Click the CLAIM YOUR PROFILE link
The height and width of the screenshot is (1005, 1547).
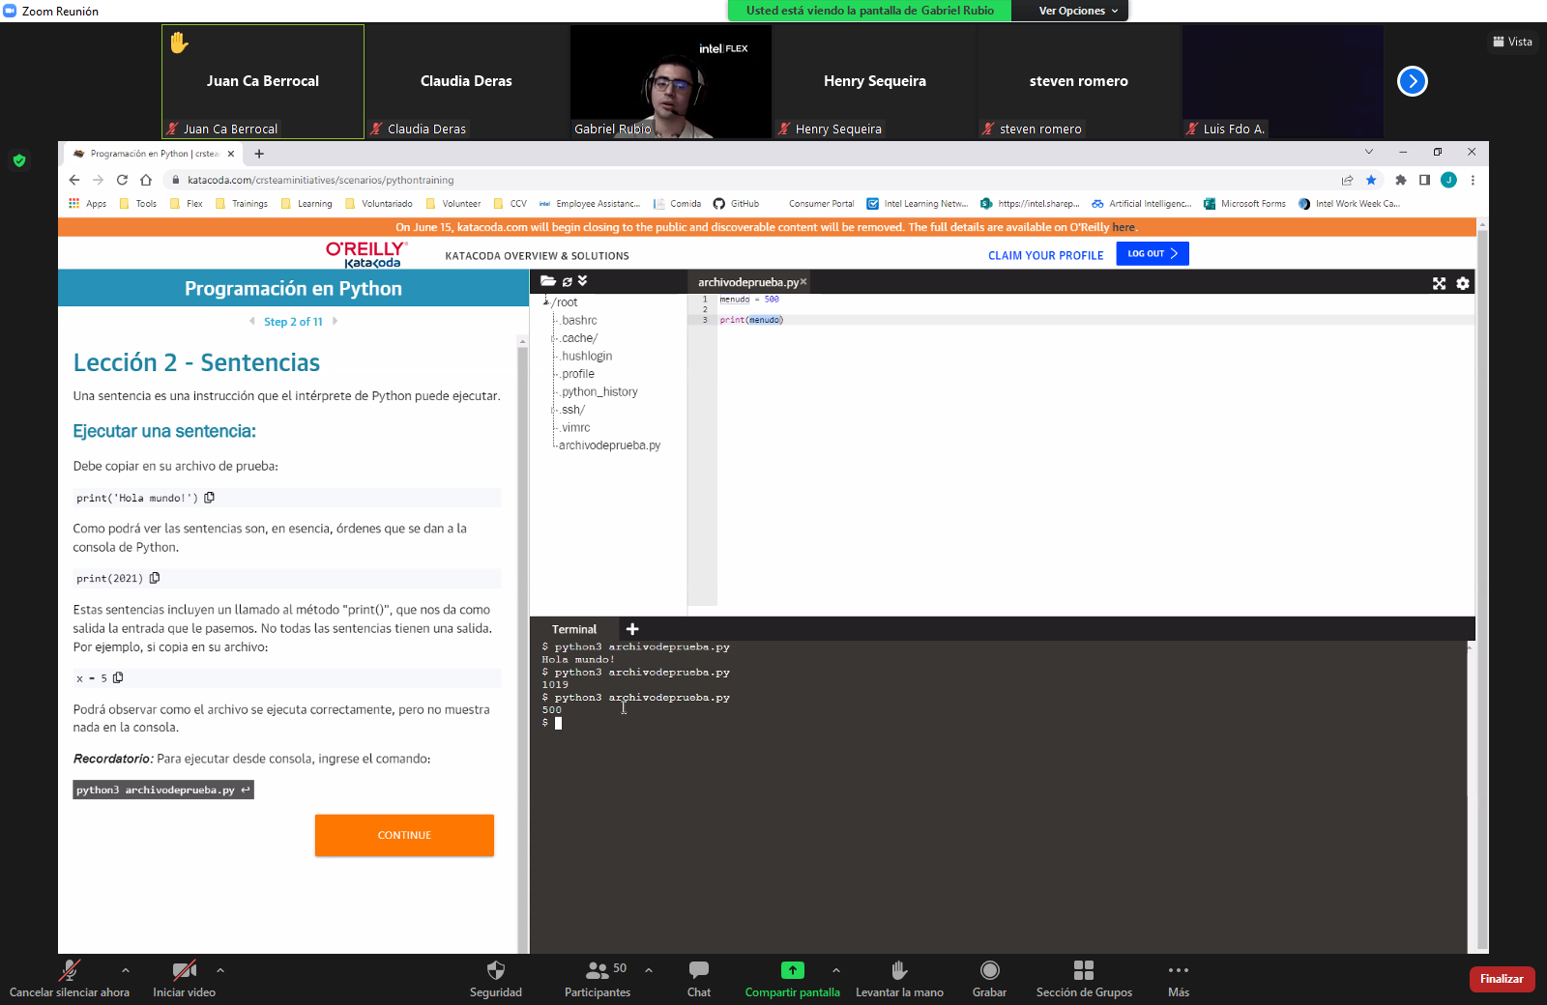(1045, 256)
